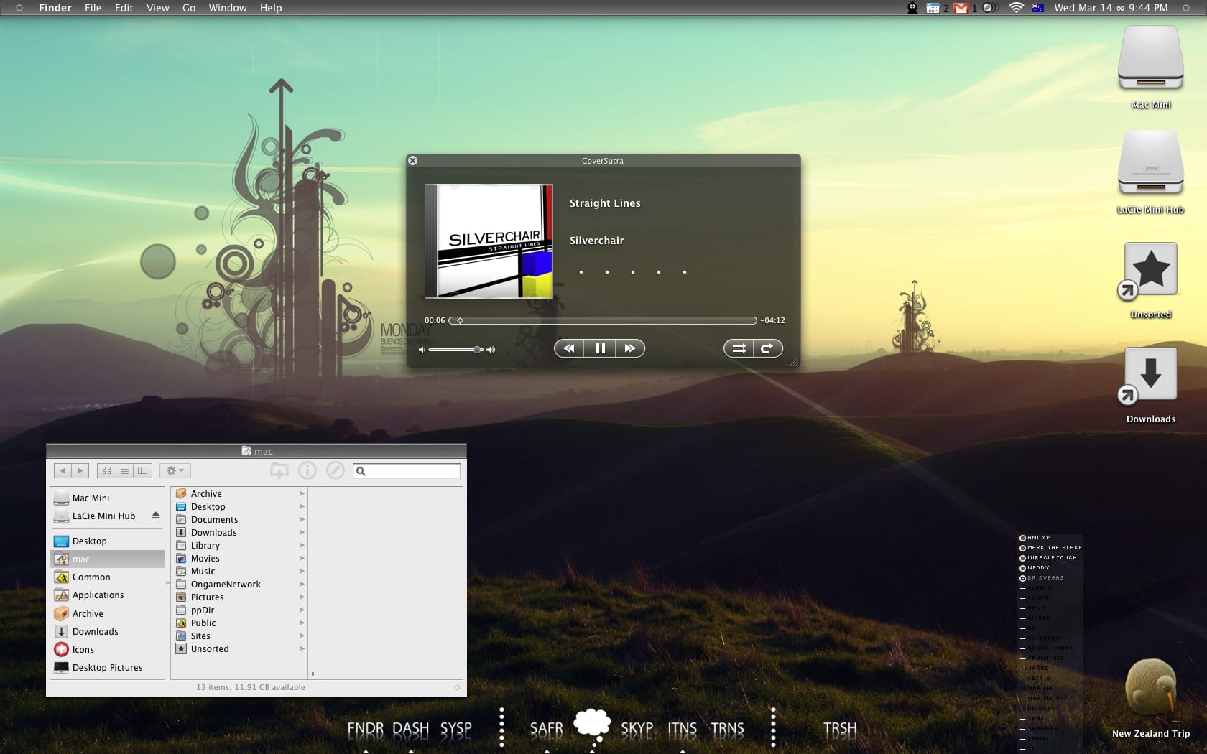Viewport: 1207px width, 754px height.
Task: Click the date and time in menu bar
Action: tap(1111, 8)
